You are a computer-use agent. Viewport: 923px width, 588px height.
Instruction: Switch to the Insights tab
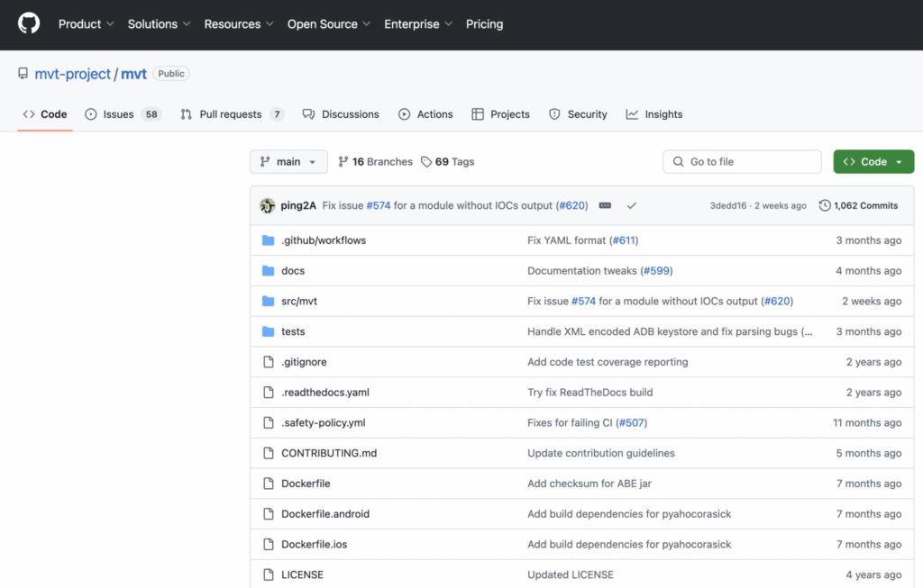pos(654,114)
